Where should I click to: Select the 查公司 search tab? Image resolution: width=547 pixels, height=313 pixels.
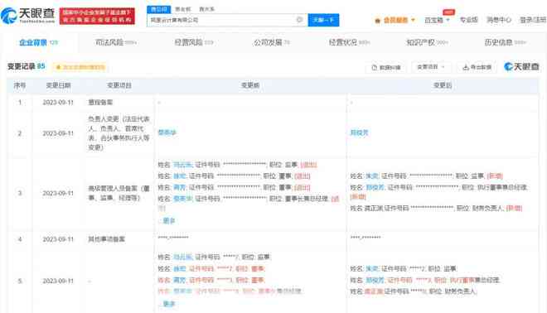click(159, 9)
